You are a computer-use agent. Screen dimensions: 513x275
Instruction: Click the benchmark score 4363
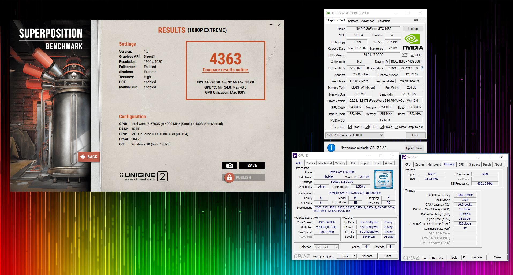pos(225,59)
